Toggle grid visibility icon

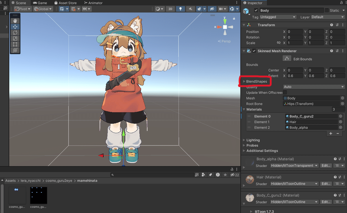(62, 9)
